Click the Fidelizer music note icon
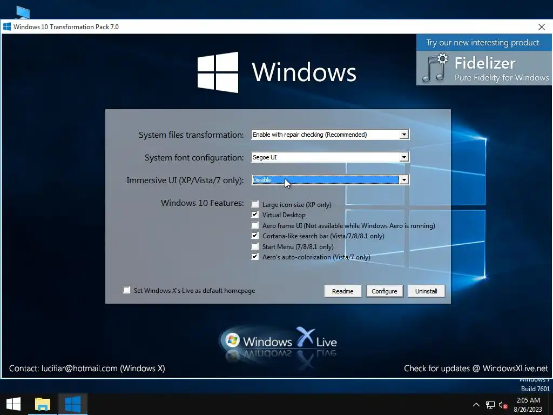553x415 pixels. click(x=435, y=68)
